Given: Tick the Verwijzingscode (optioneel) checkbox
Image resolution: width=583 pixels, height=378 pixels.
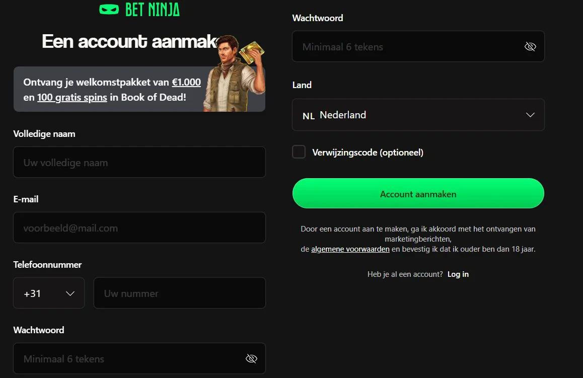Looking at the screenshot, I should [x=299, y=152].
